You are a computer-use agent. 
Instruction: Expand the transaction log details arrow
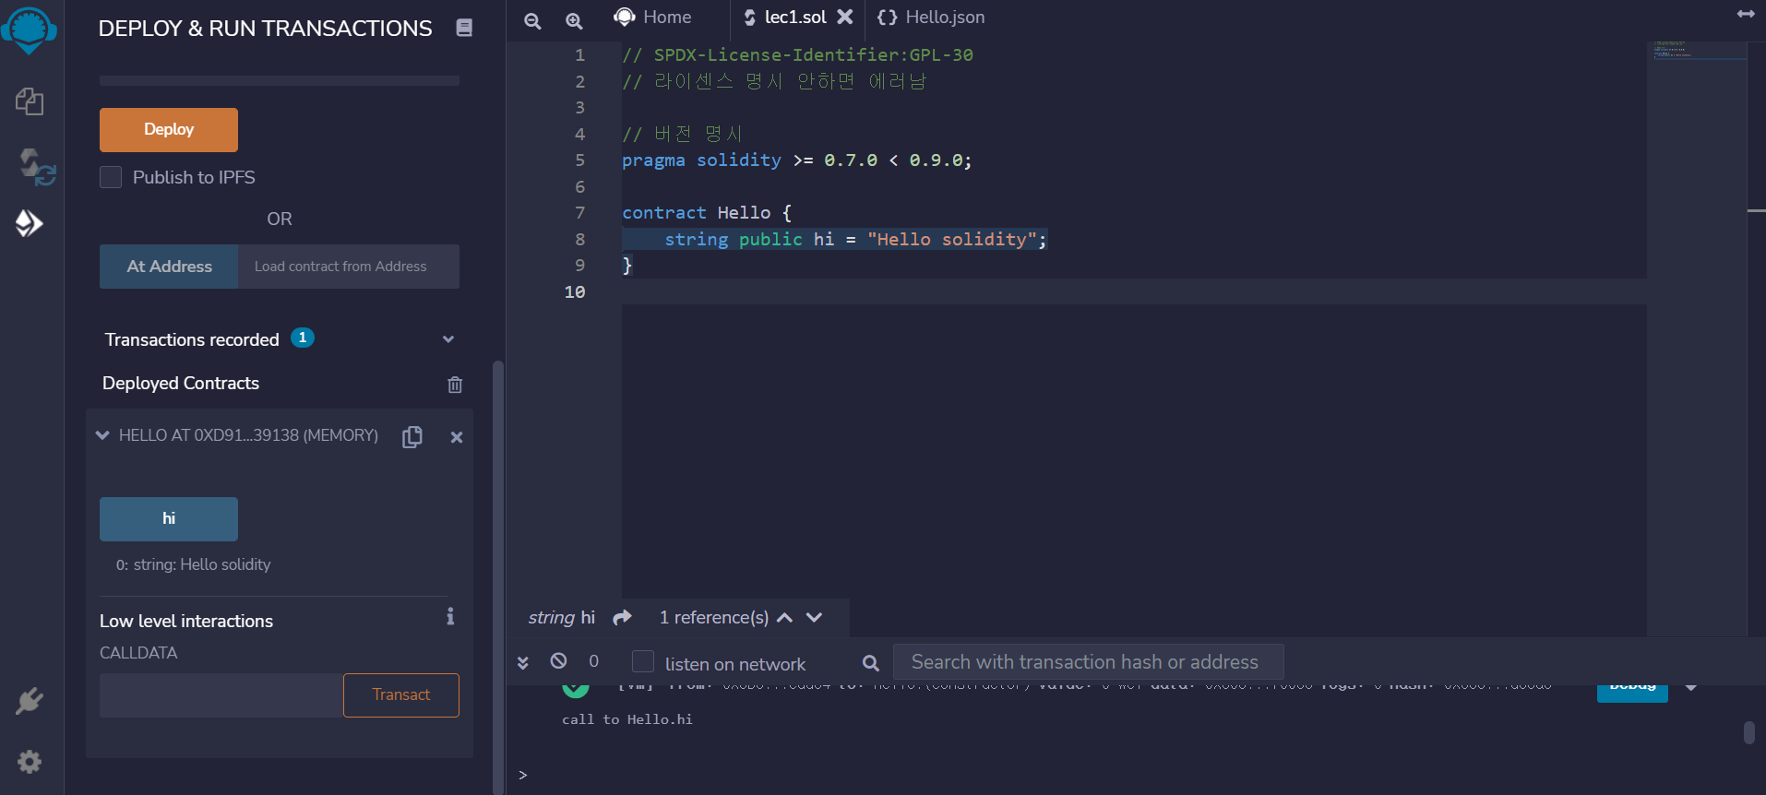point(1691,688)
